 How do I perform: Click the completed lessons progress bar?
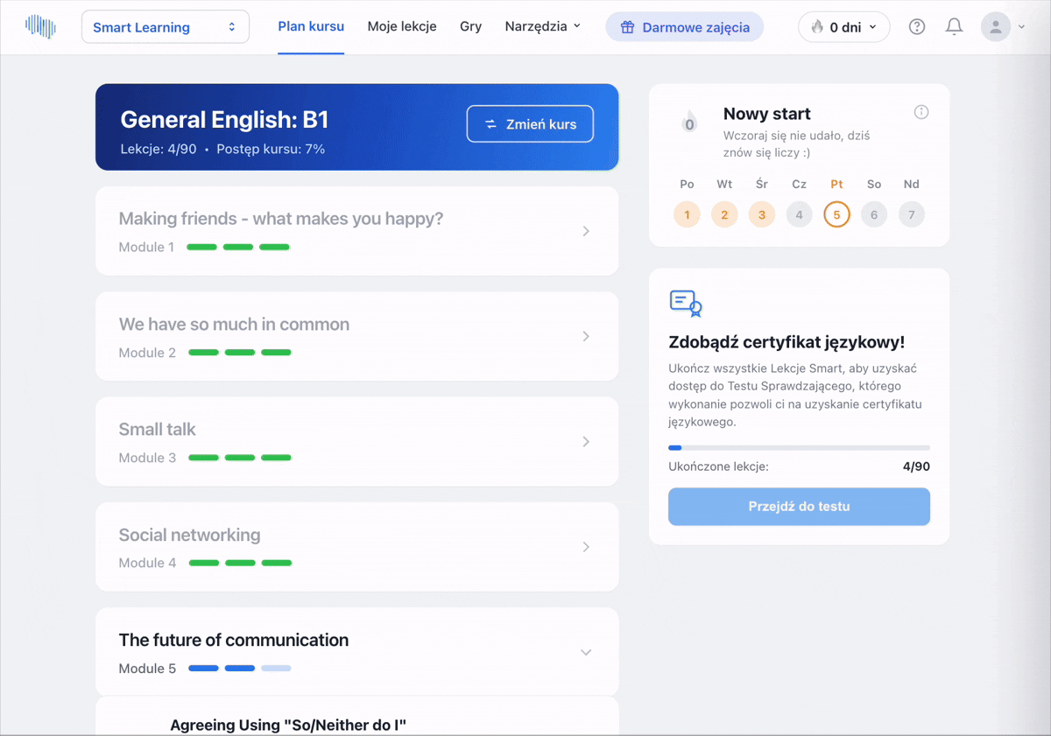coord(799,448)
